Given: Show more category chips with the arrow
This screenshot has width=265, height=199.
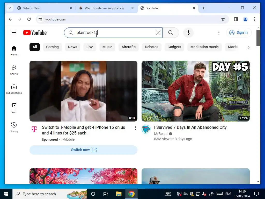Looking at the screenshot, I should [x=248, y=47].
